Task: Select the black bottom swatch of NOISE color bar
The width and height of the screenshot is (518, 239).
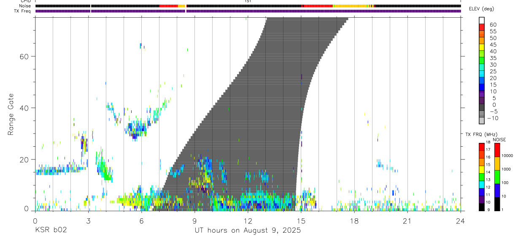Action: coord(497,204)
